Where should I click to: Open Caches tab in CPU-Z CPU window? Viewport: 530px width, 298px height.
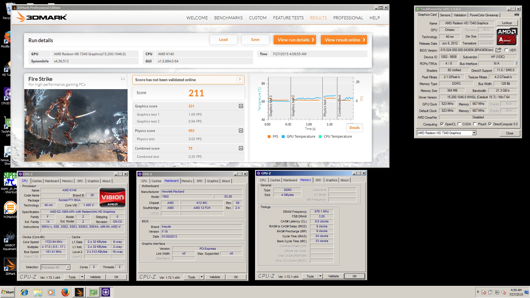click(x=37, y=181)
